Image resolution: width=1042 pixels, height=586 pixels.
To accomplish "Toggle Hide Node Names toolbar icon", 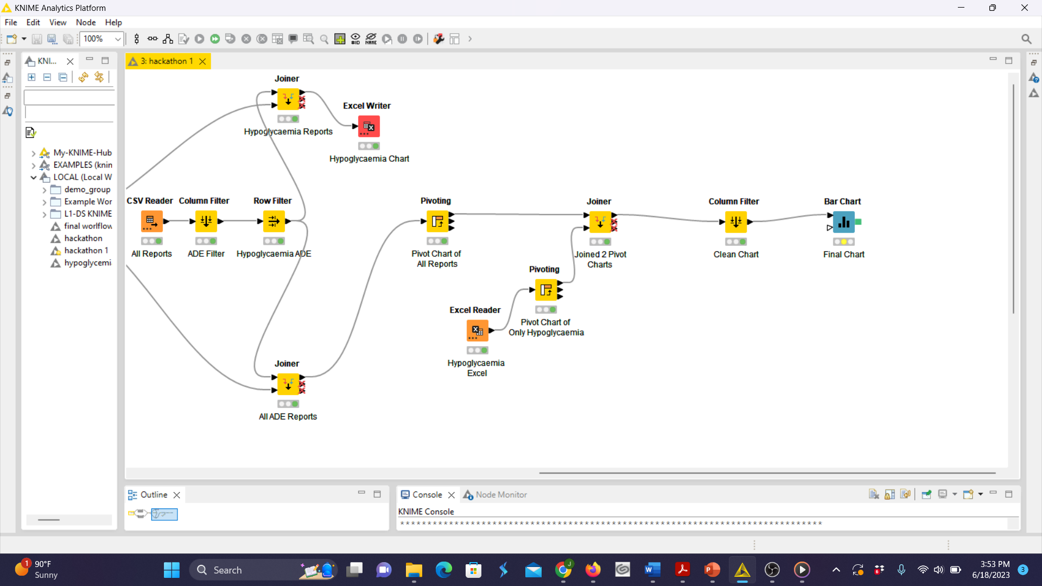I will [x=371, y=39].
